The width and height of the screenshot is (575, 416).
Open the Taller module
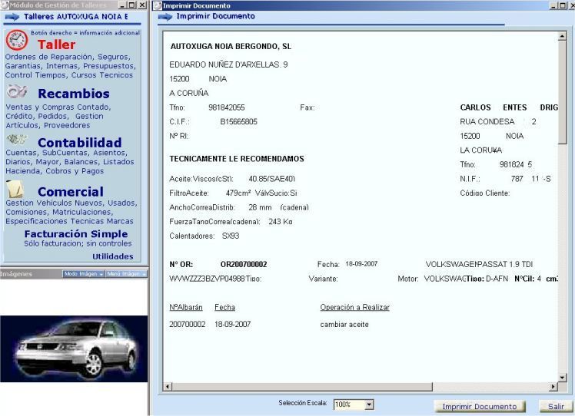(56, 45)
